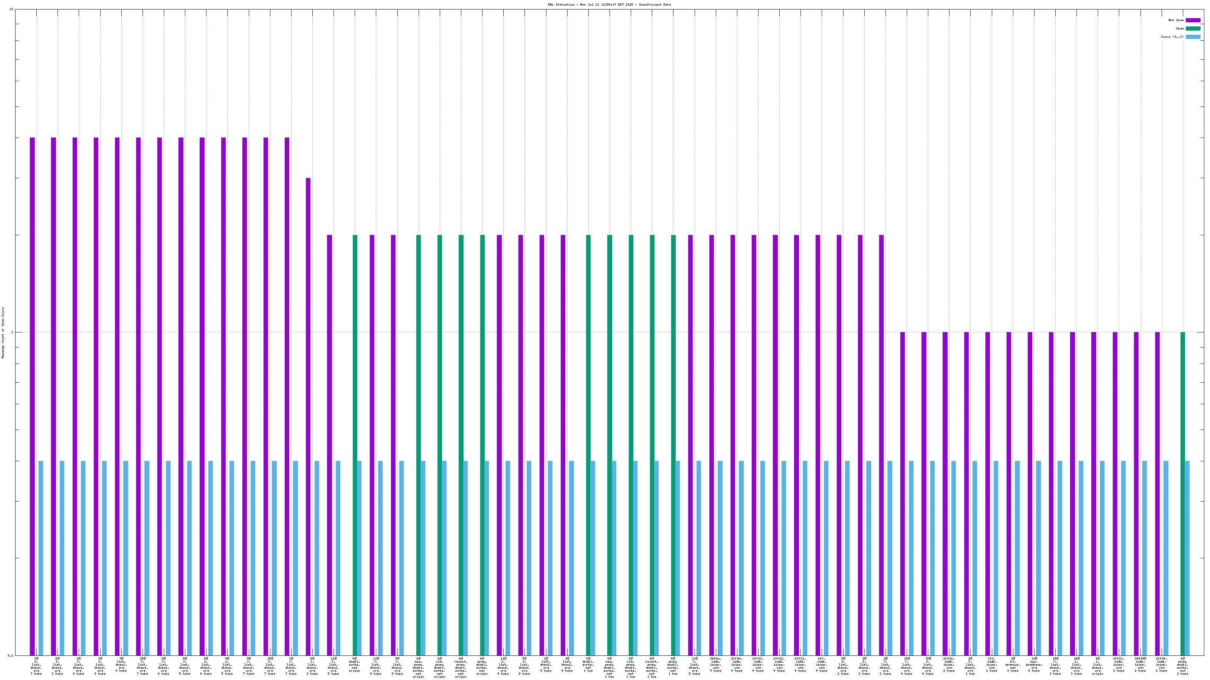Viewport: 1210px width, 680px height.
Task: Click the 3640a.iadb.isipp.com axis label
Action: coord(715,664)
